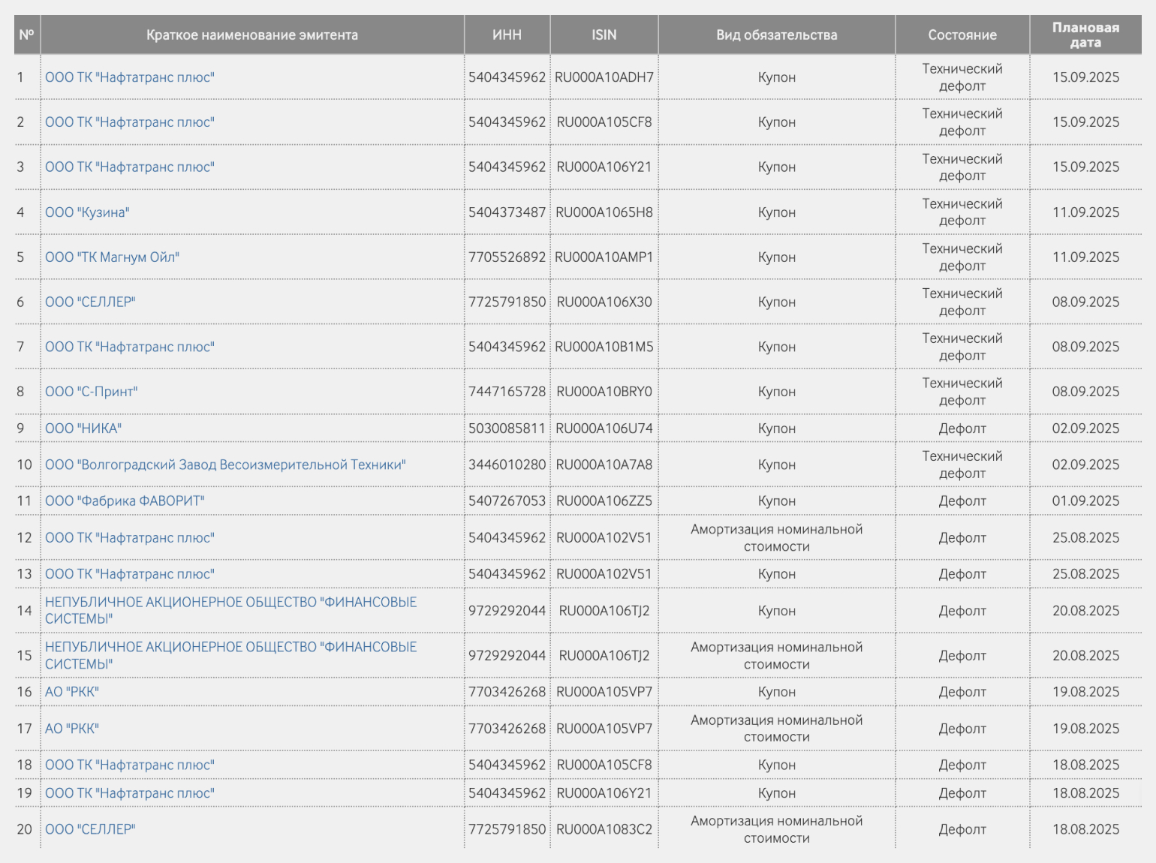Screen dimensions: 1156x863
Task: Click the "ИНН" column header
Action: coord(507,35)
